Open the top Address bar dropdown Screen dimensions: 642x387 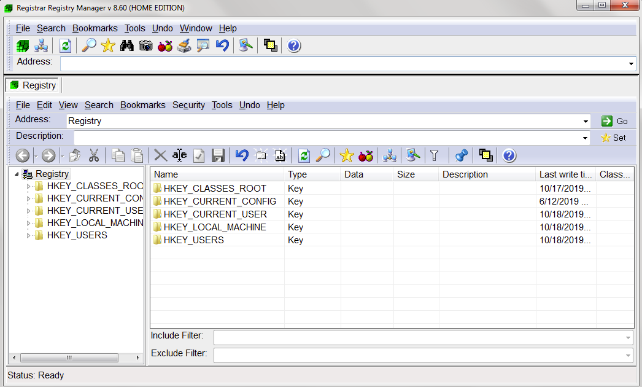[x=631, y=63]
